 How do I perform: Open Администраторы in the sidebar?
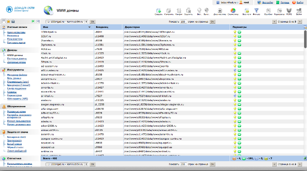(16, 32)
